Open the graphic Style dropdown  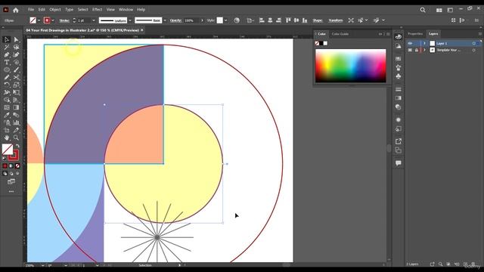225,20
